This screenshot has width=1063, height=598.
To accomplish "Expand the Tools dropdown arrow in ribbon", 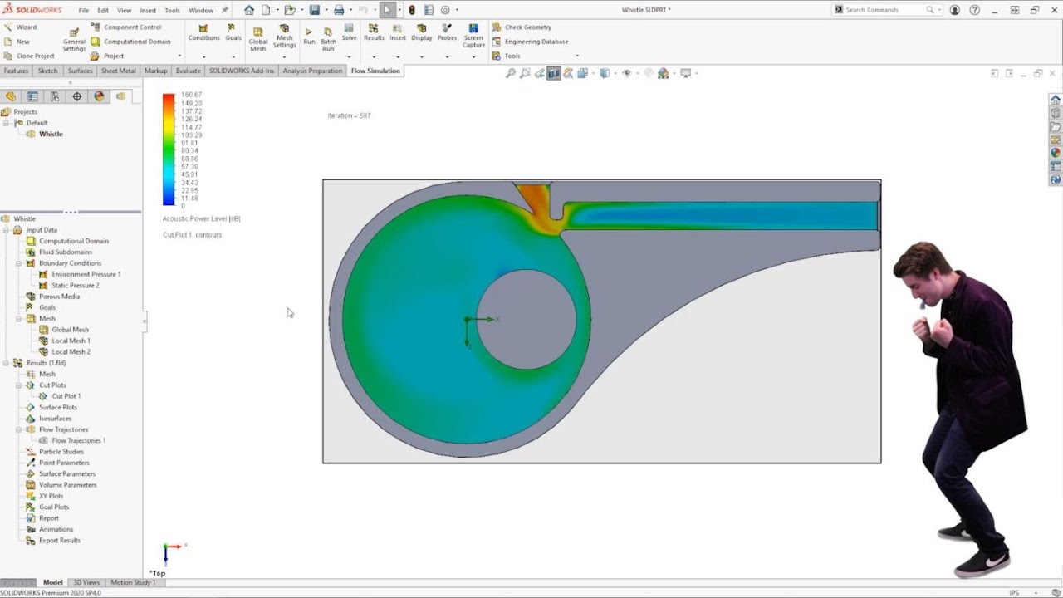I will pos(577,56).
